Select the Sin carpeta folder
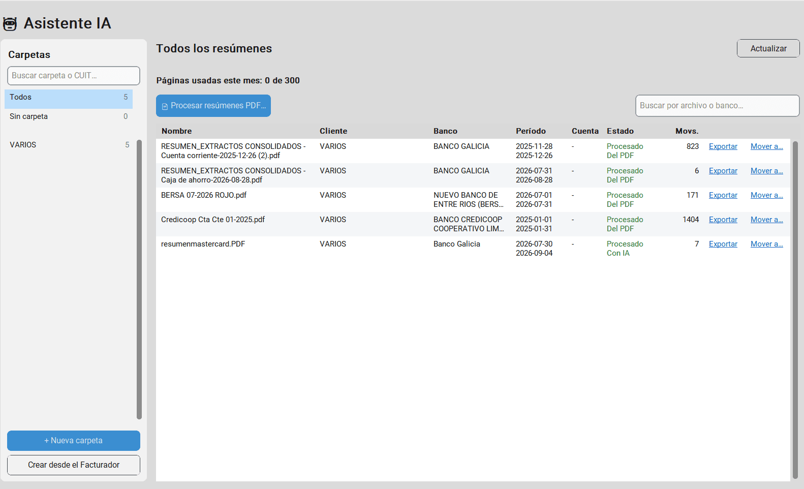The image size is (804, 489). [x=69, y=116]
